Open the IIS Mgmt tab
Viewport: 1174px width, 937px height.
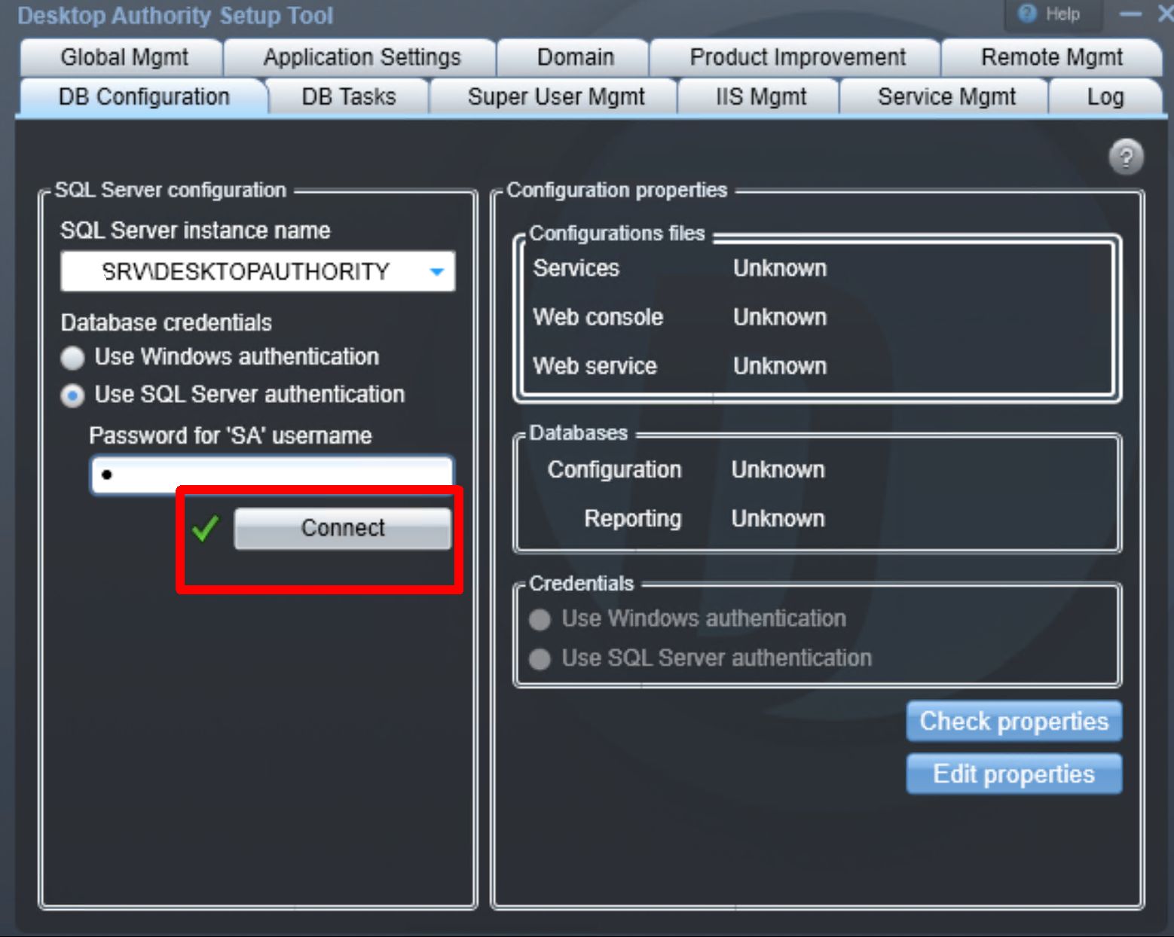(x=760, y=97)
